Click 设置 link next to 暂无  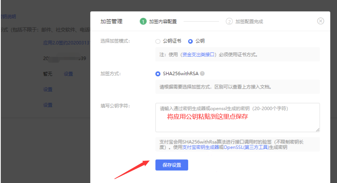pos(68,74)
